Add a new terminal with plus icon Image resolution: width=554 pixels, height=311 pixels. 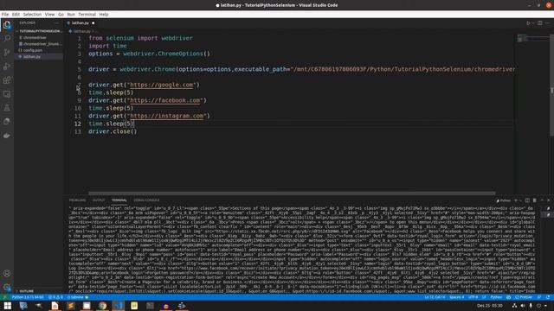pyautogui.click(x=516, y=200)
